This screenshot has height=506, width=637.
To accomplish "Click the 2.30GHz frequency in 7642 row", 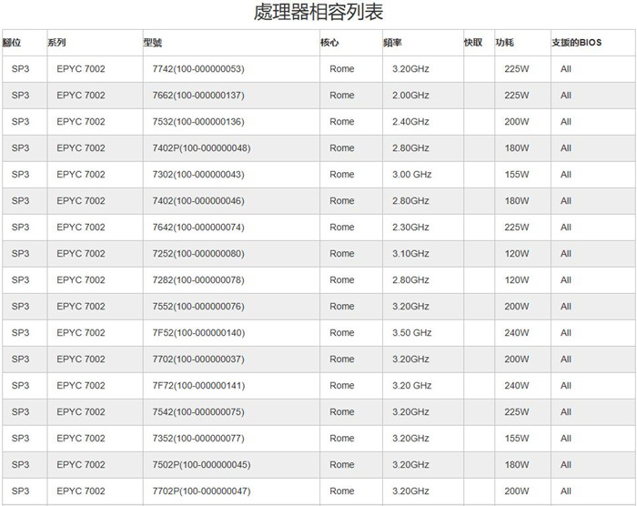I will [410, 228].
